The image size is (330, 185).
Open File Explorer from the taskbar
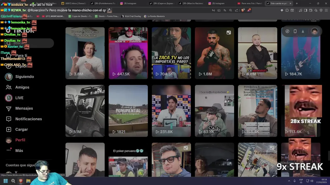28,181
